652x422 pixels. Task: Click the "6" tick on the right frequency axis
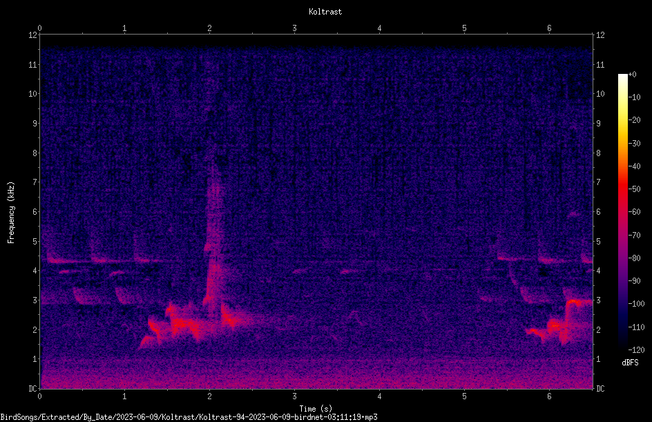[x=598, y=211]
